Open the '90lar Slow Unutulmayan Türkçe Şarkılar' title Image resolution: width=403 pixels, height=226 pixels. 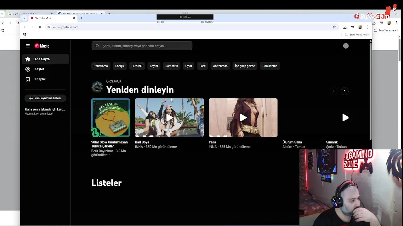[x=110, y=144]
